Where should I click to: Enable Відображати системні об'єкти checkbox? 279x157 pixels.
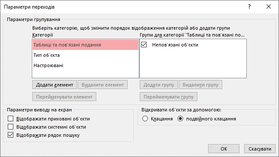(x=10, y=127)
